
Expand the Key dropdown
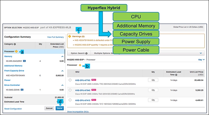coord(202,59)
